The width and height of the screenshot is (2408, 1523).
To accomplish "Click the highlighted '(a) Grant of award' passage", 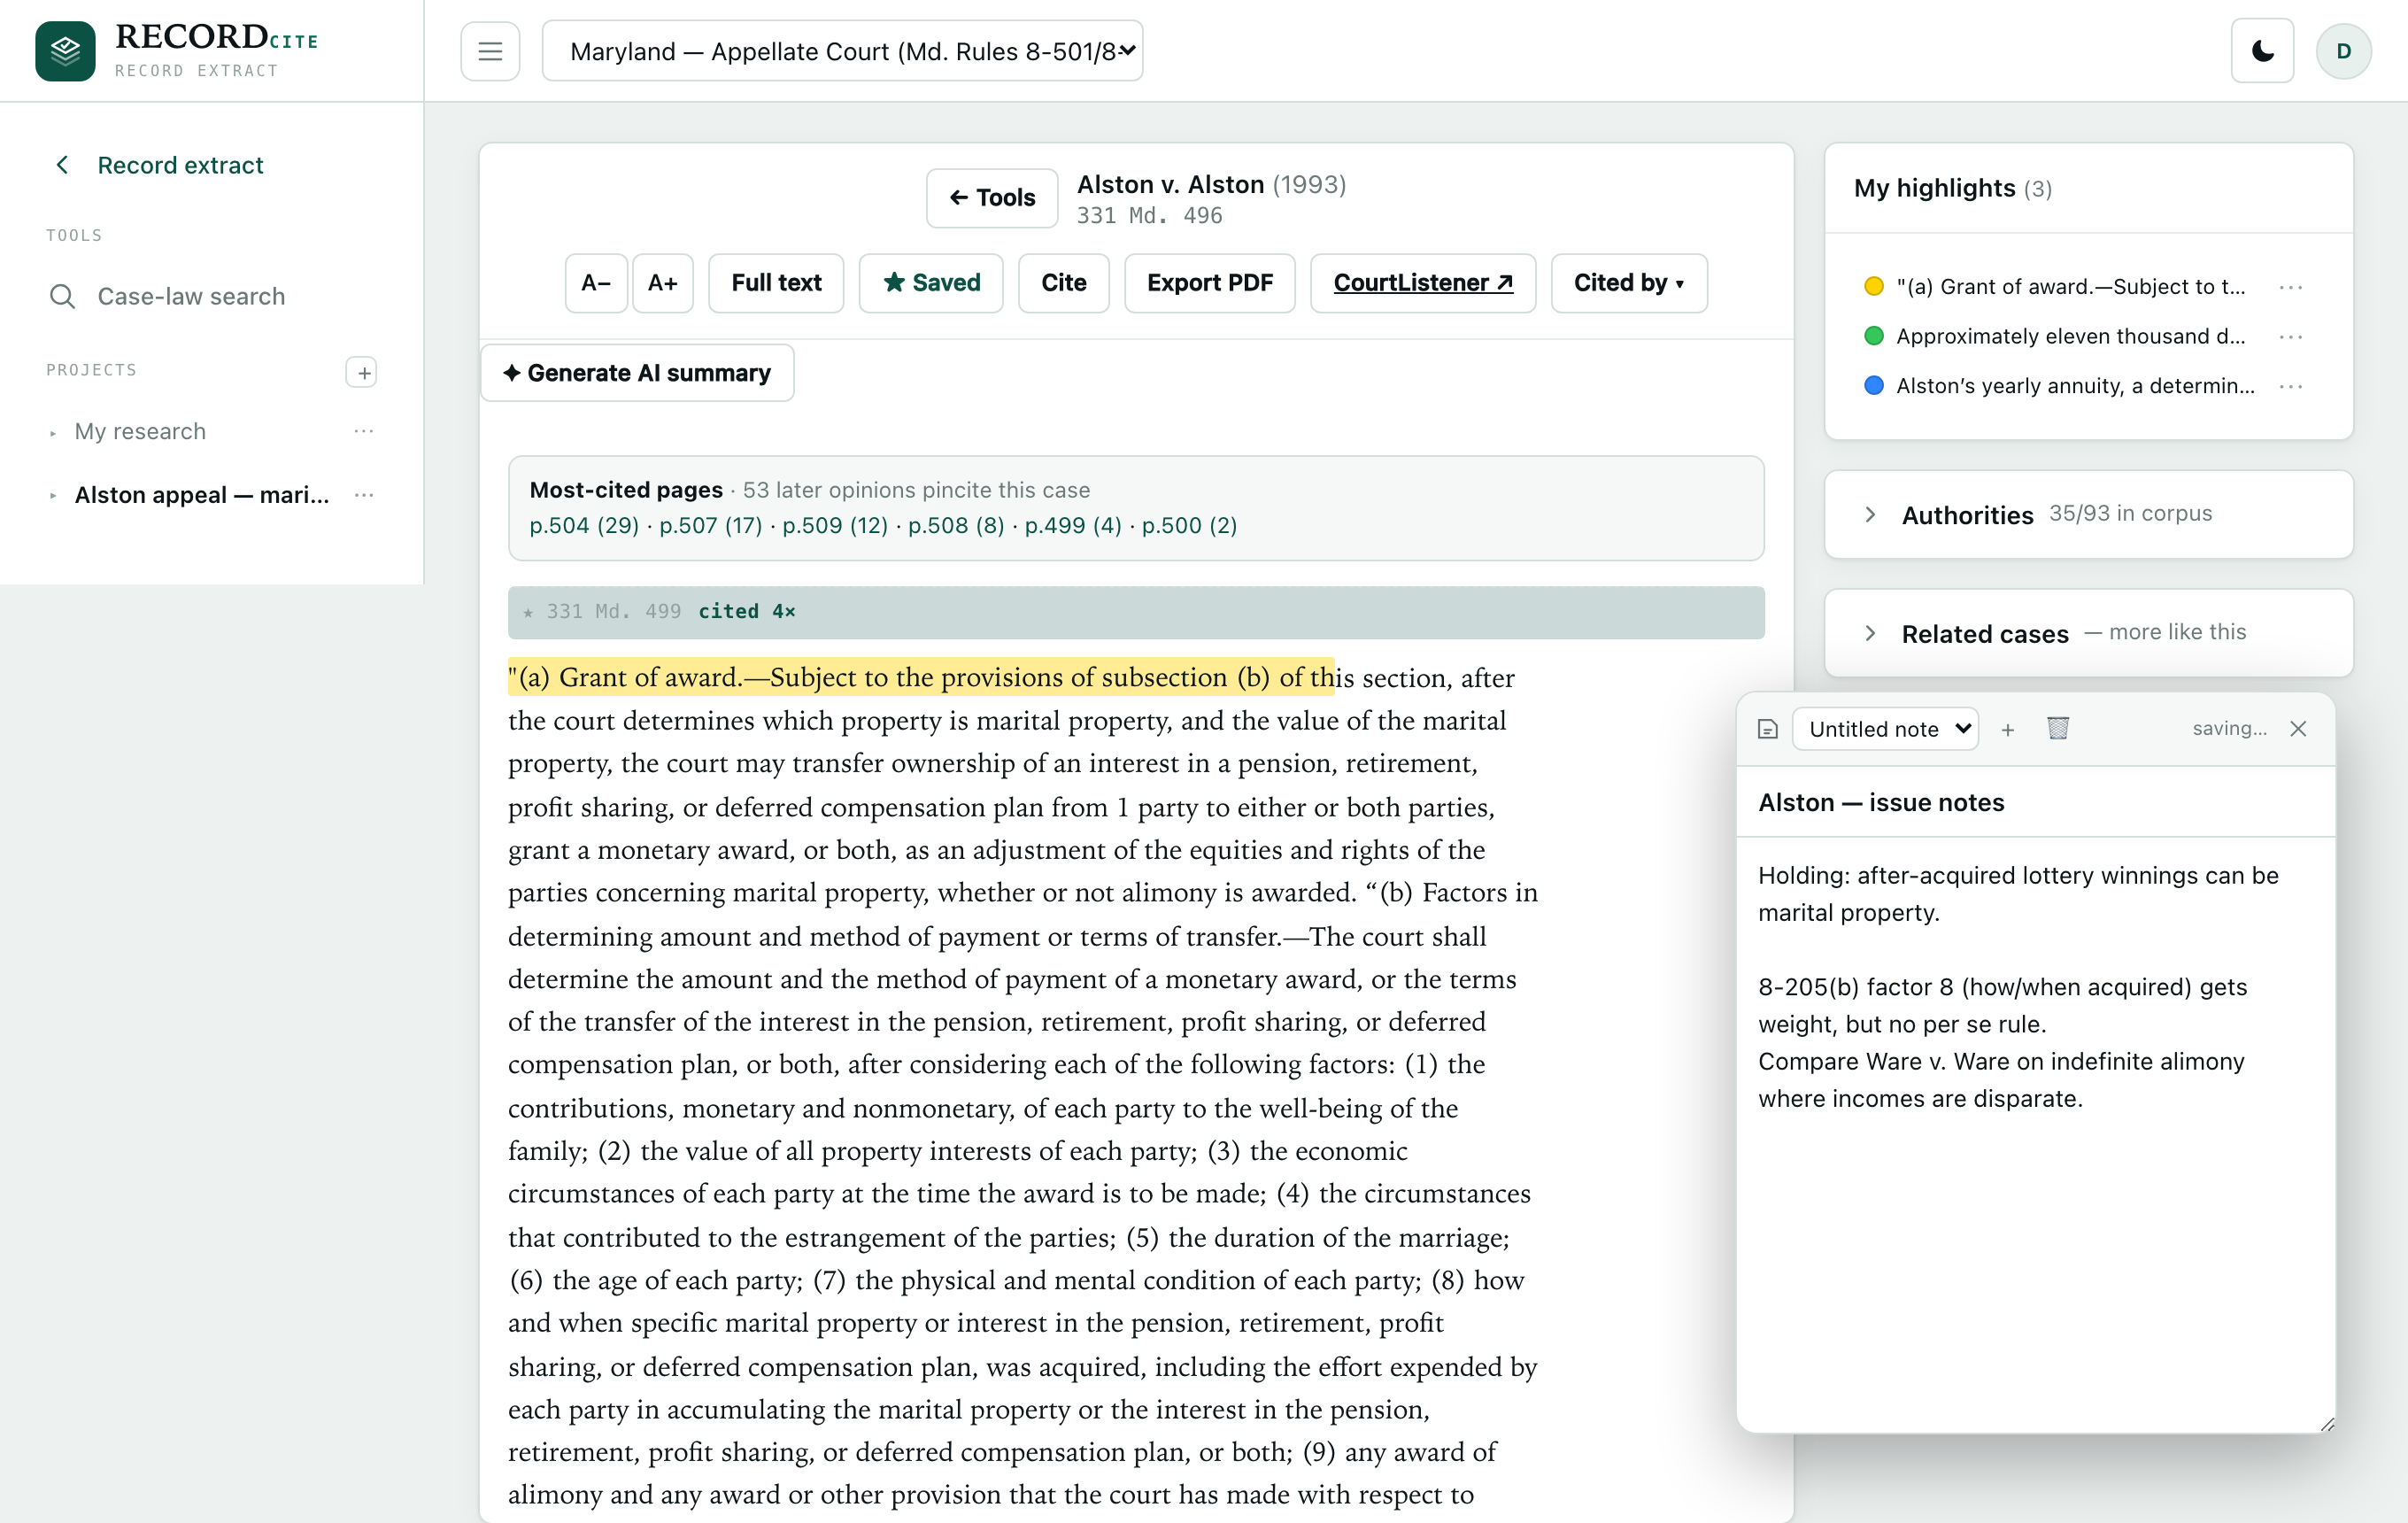I will 921,677.
